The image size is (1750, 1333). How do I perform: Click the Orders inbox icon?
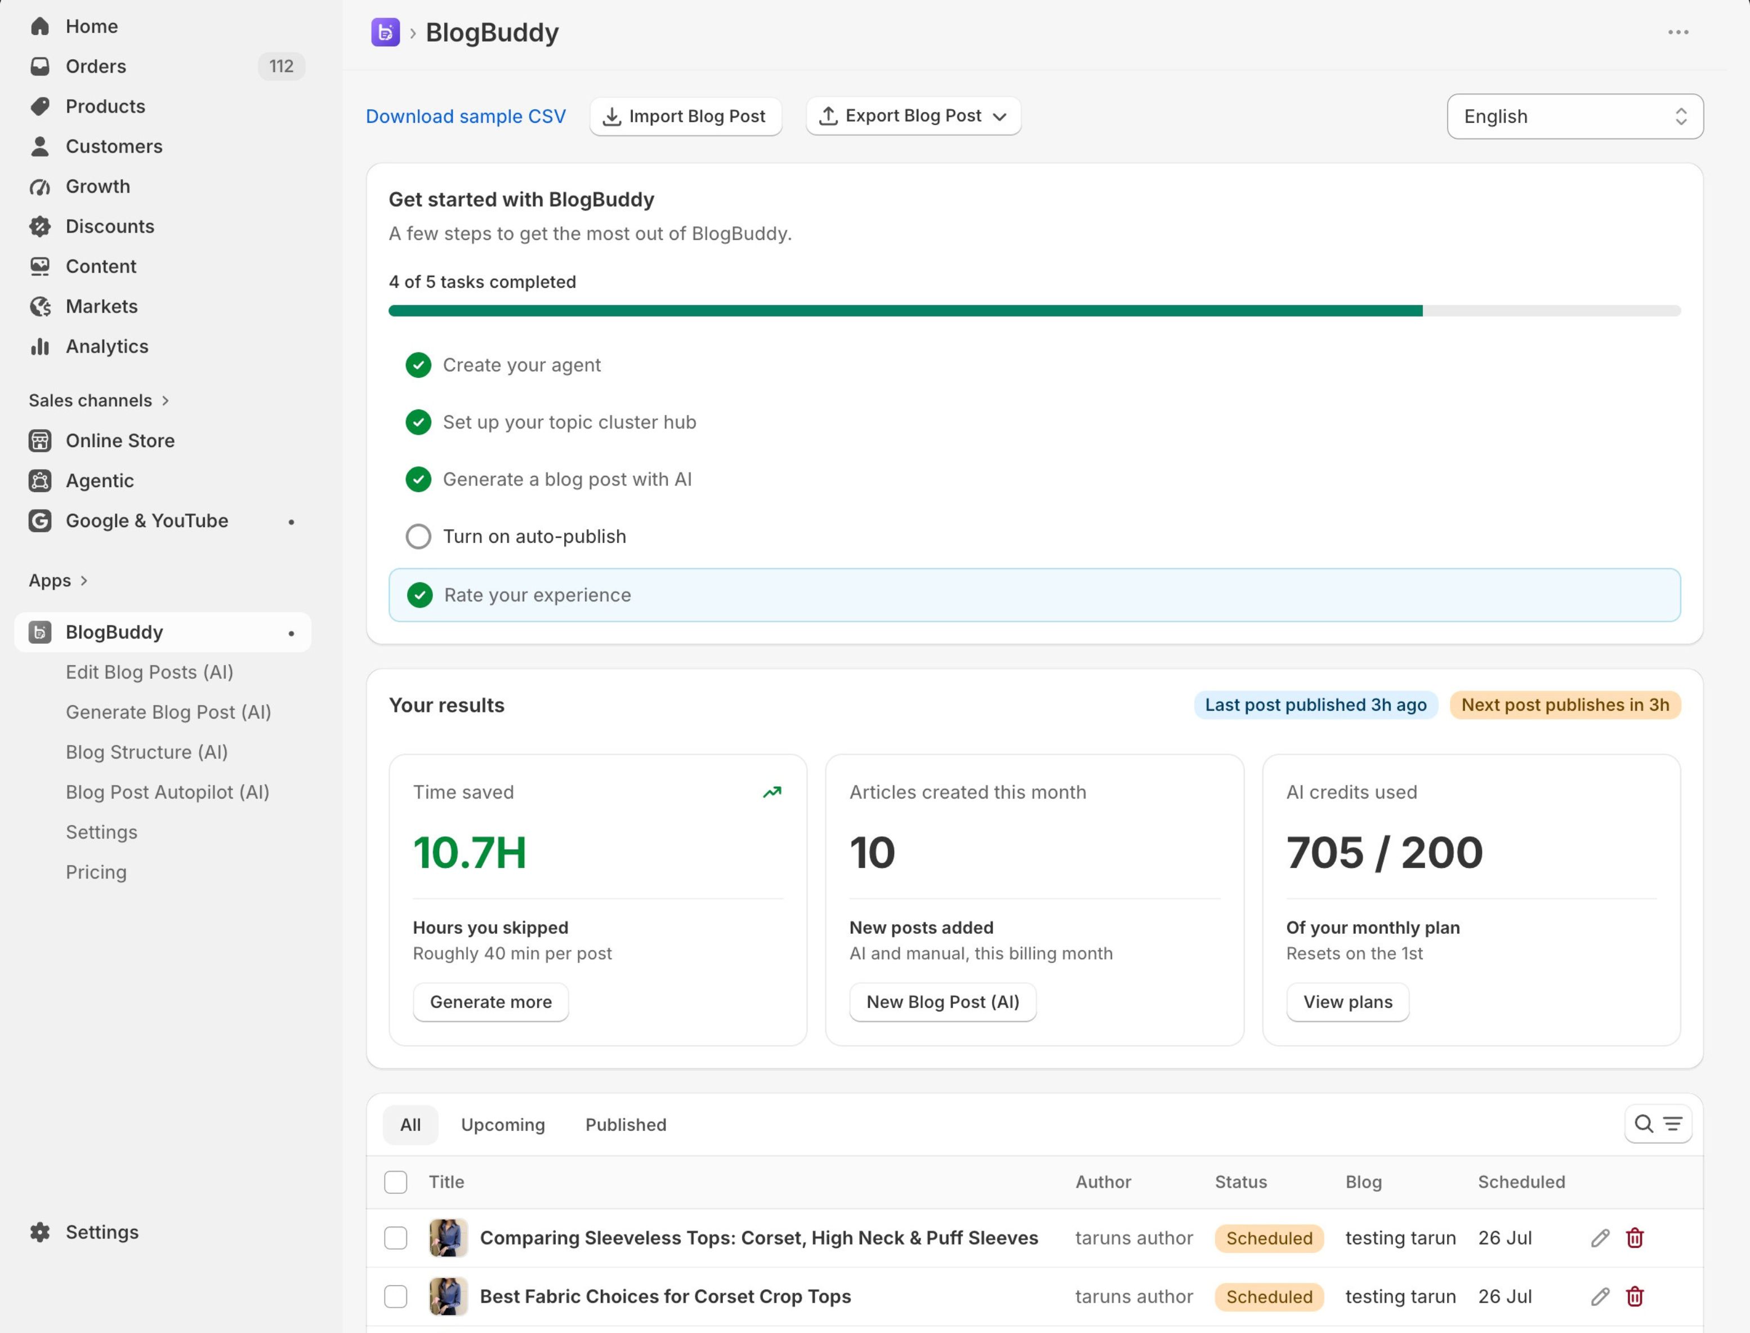39,66
